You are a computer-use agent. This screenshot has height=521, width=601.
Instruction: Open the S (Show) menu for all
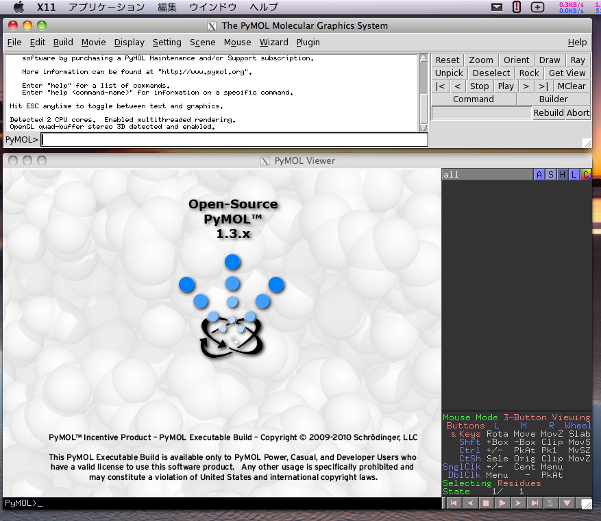click(551, 175)
